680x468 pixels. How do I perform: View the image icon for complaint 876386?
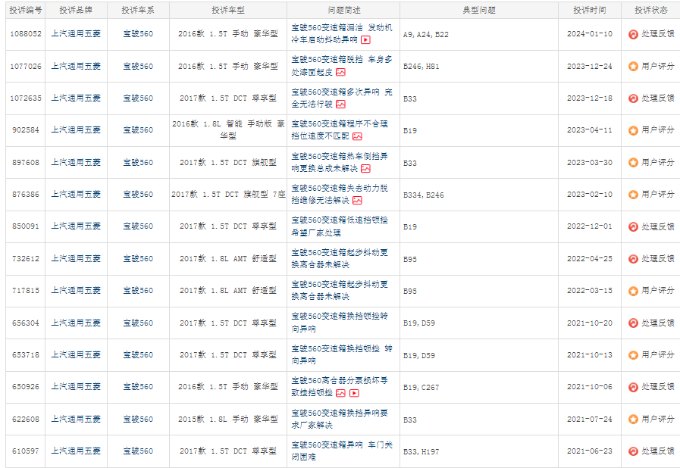pos(357,201)
